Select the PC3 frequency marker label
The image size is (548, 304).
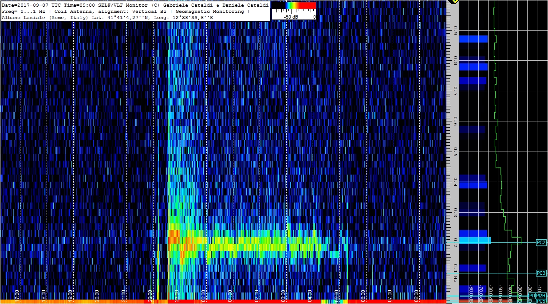pyautogui.click(x=541, y=273)
